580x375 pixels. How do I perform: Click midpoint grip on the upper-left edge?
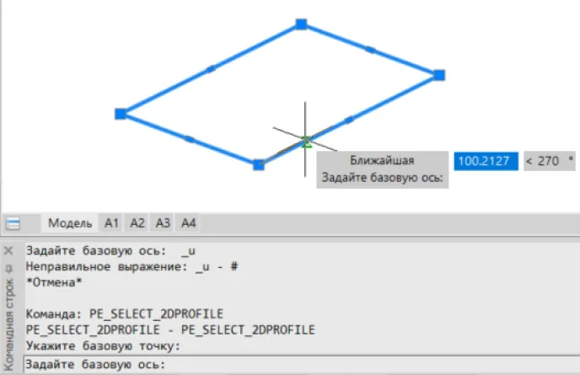click(x=211, y=68)
